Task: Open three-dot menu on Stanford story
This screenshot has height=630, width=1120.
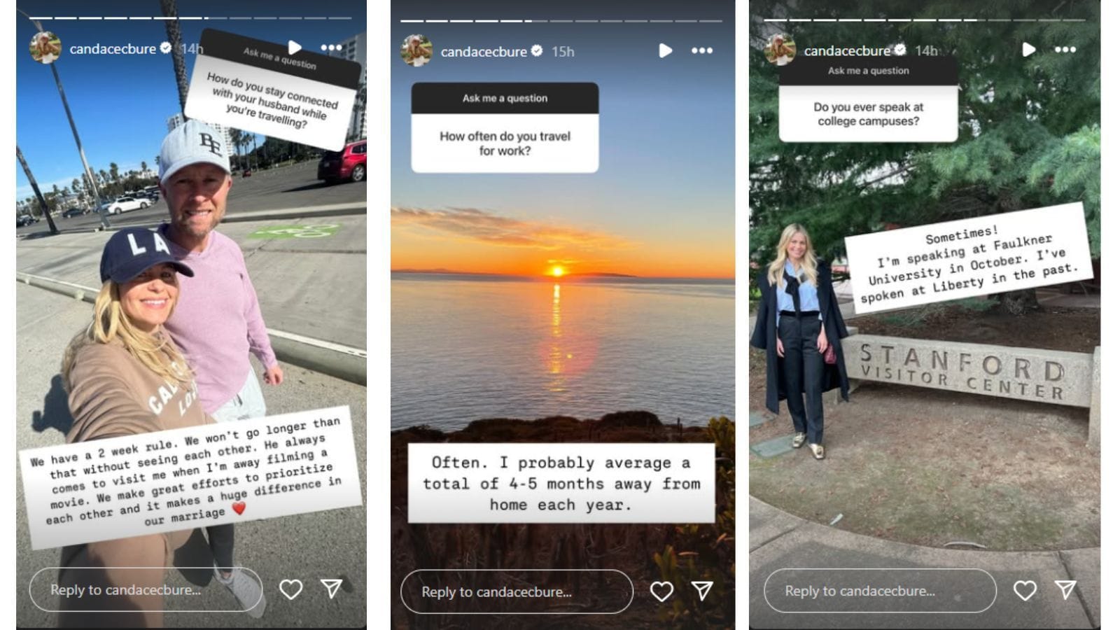Action: pyautogui.click(x=1065, y=50)
